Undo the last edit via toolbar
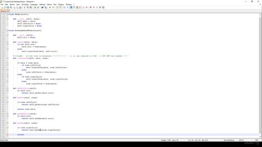 tap(35, 7)
